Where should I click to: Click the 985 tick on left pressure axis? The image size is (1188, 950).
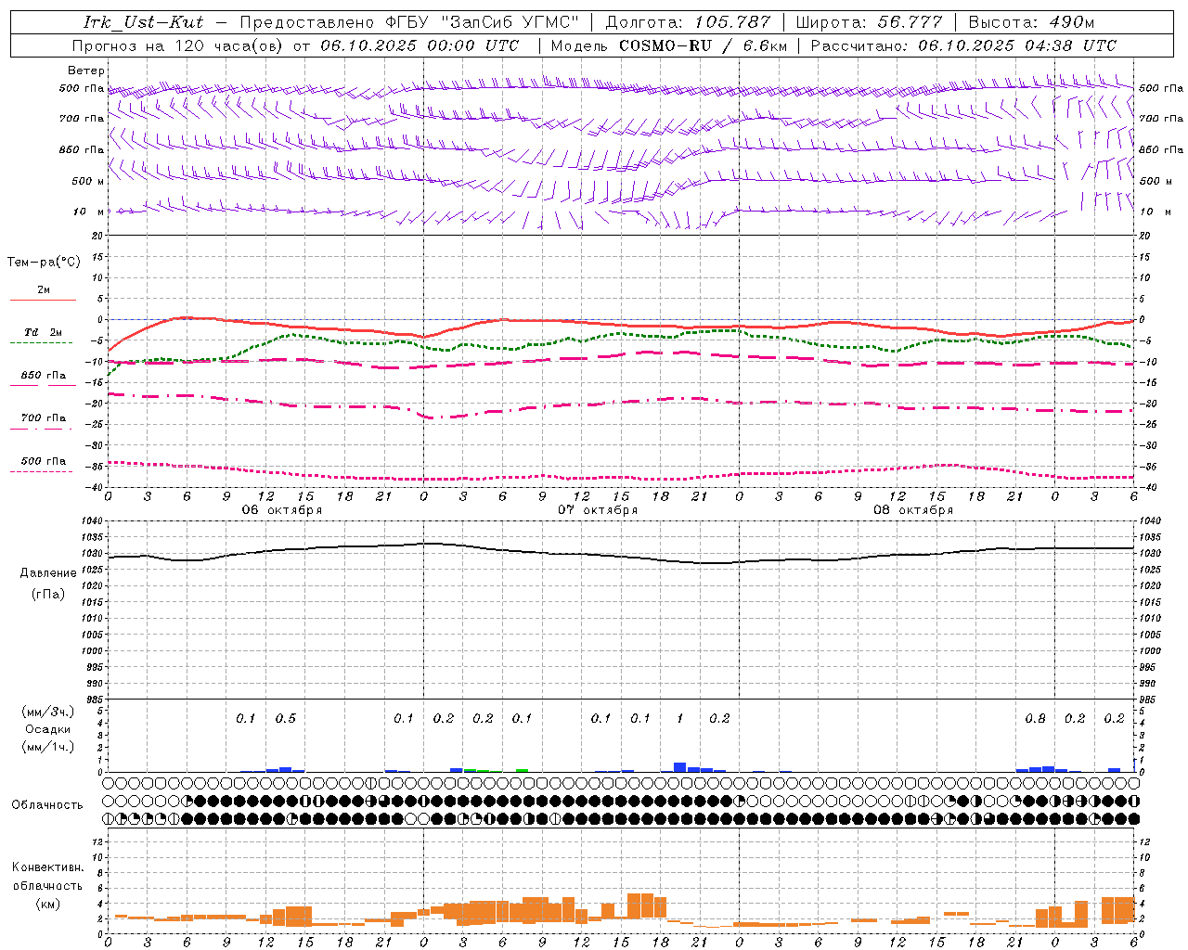95,700
